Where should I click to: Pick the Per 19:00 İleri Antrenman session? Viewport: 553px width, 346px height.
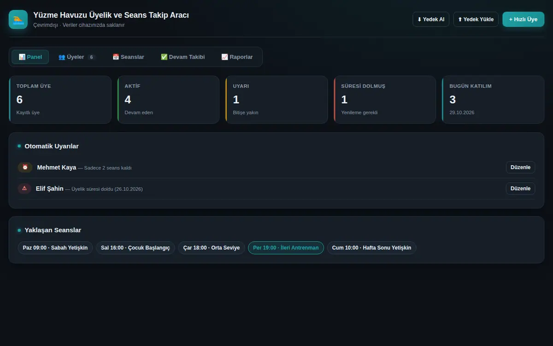click(286, 248)
